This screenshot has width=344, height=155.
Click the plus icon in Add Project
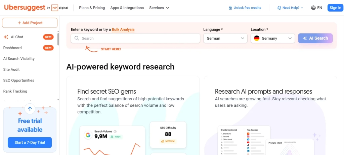pos(19,23)
